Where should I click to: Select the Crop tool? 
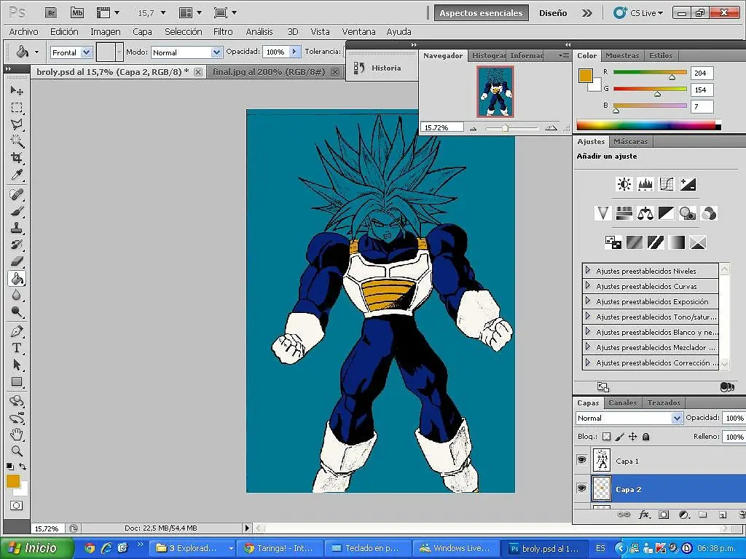(x=17, y=158)
